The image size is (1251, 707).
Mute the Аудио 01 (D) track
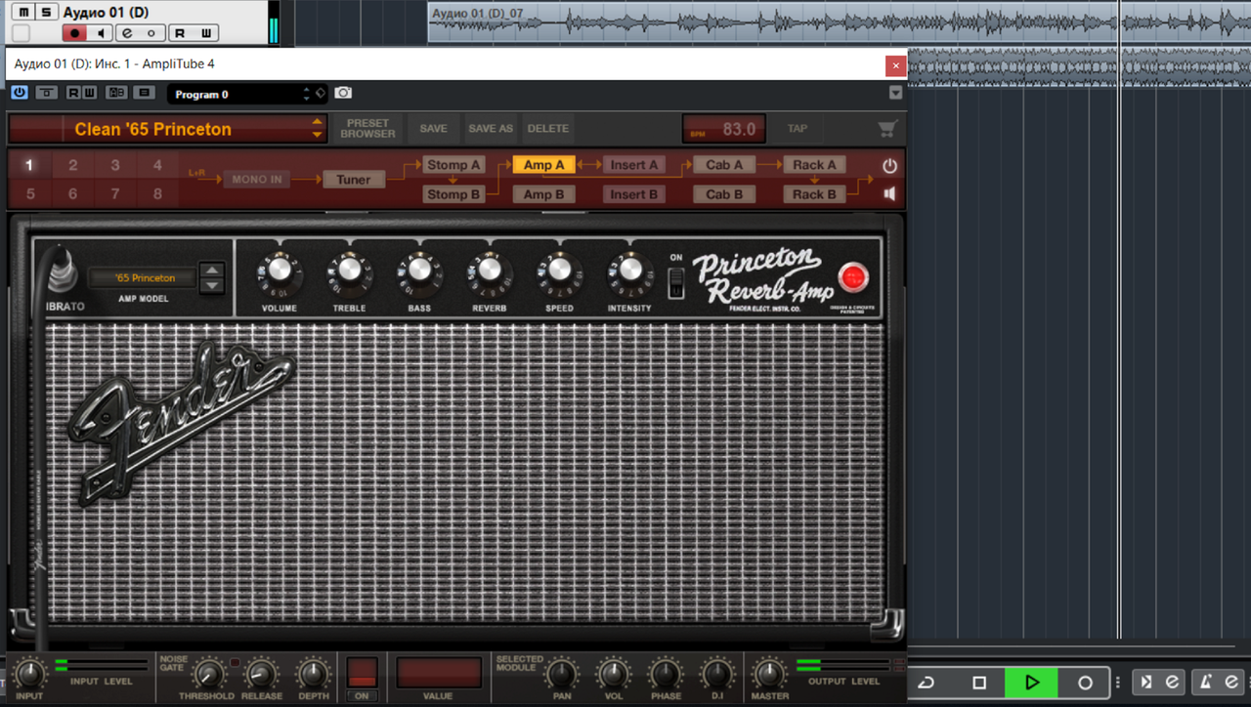[23, 13]
